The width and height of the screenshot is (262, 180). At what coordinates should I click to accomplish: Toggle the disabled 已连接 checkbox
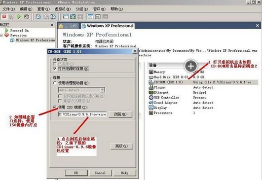tap(54, 64)
